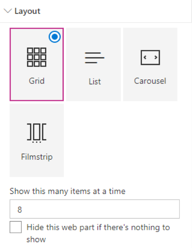Select the Grid radio button

point(55,37)
